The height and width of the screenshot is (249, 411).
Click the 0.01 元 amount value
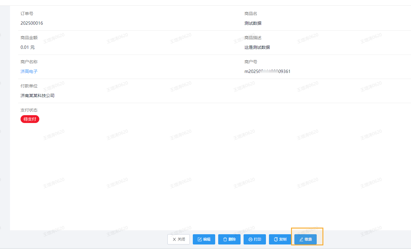[28, 47]
